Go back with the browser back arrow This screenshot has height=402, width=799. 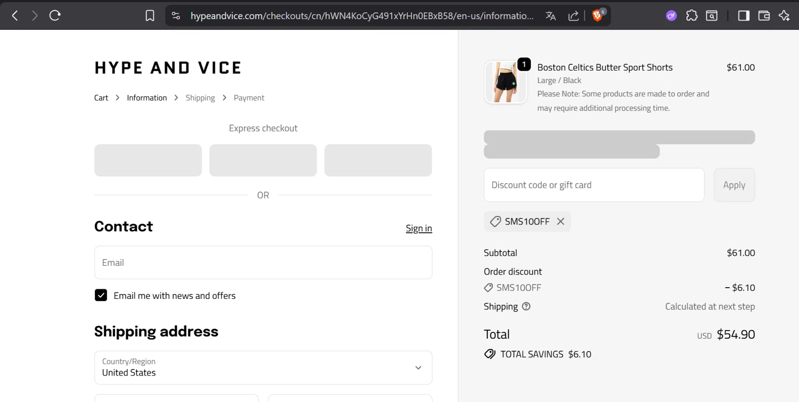coord(15,16)
